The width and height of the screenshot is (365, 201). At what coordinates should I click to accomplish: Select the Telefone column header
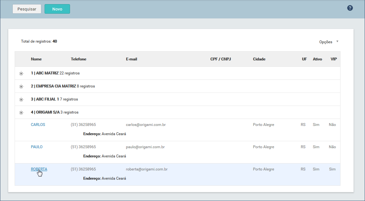click(x=79, y=59)
